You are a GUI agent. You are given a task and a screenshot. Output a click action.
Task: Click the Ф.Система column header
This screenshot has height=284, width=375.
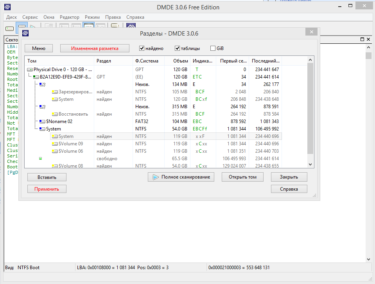149,61
